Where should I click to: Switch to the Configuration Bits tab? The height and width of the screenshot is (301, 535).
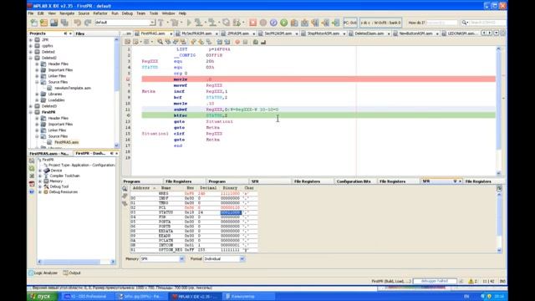coord(354,181)
